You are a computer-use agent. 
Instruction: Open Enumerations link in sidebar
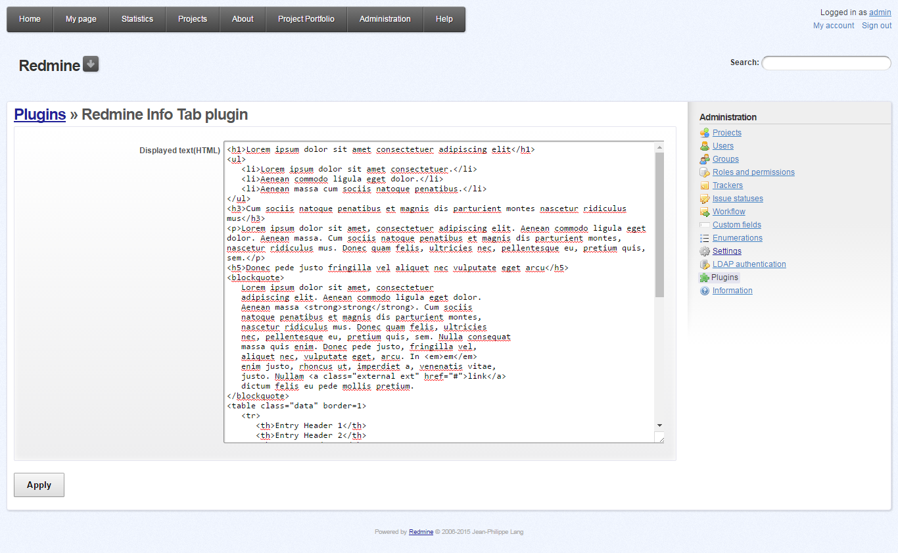pos(738,238)
